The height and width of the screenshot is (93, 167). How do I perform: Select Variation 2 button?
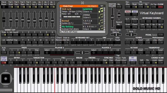point(35,63)
